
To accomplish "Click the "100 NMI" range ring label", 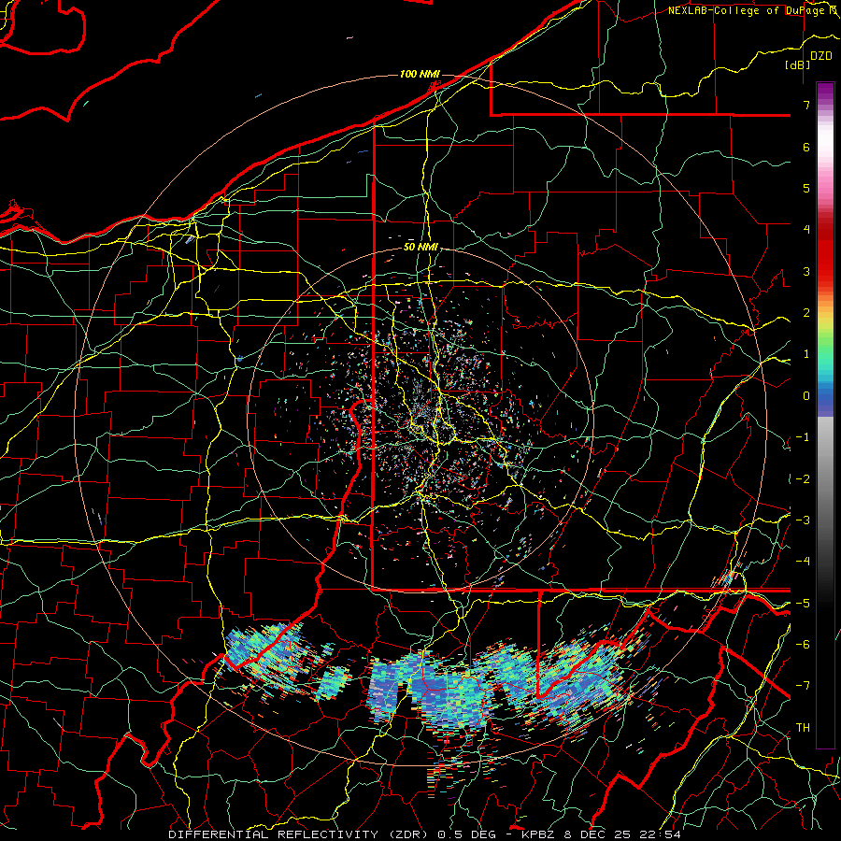I will tap(420, 74).
